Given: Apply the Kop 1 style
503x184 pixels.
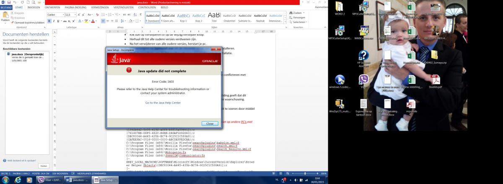Looking at the screenshot, I should (183, 17).
